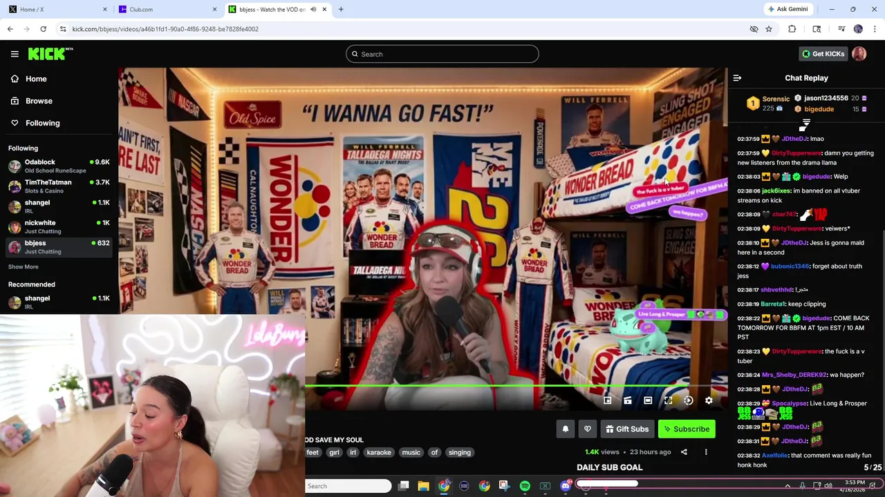This screenshot has height=497, width=885.
Task: Open the video more options menu
Action: tap(706, 452)
